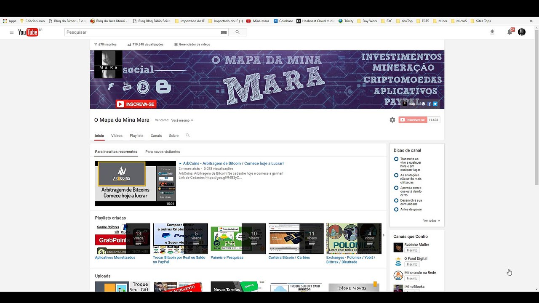Viewport: 539px width, 303px height.
Task: Open 'Carteira Bitcoin / Cartões' playlist link
Action: (289, 258)
